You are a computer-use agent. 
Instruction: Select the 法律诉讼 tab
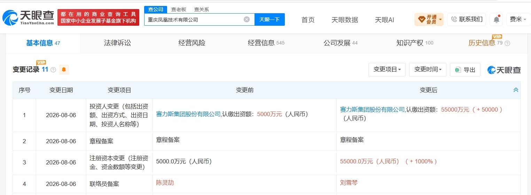click(117, 43)
